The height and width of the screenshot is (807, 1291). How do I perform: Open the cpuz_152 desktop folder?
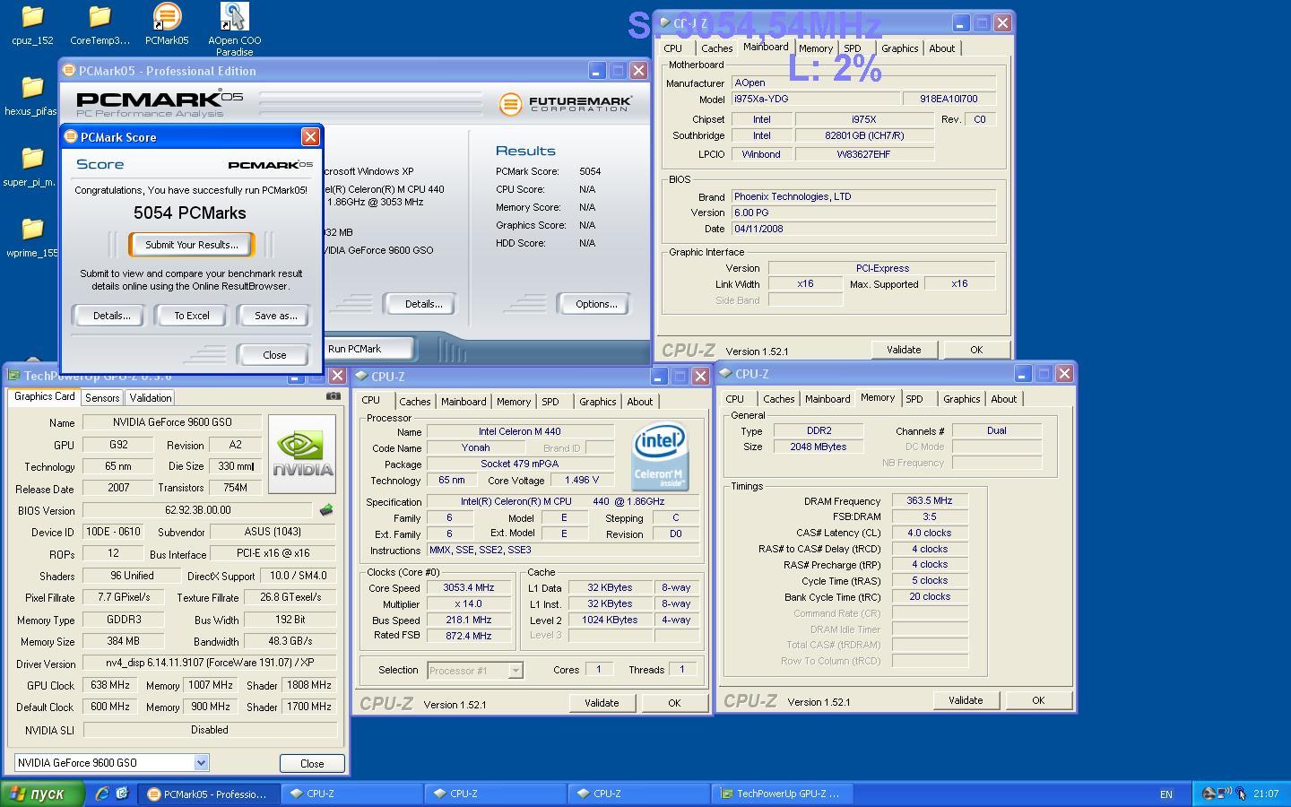tap(32, 24)
